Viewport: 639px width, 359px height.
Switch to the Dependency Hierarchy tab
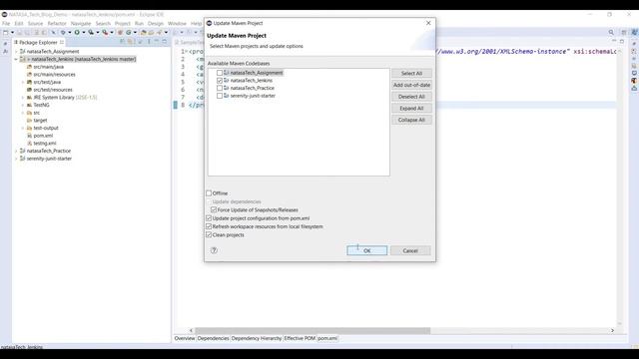(257, 338)
